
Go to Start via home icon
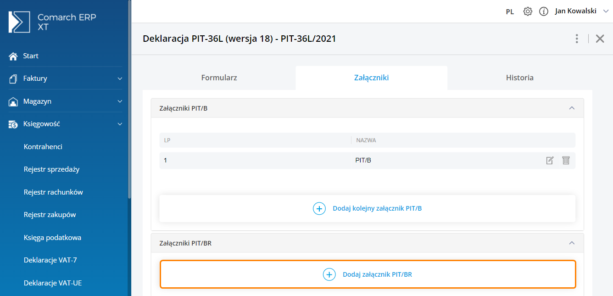[x=13, y=56]
